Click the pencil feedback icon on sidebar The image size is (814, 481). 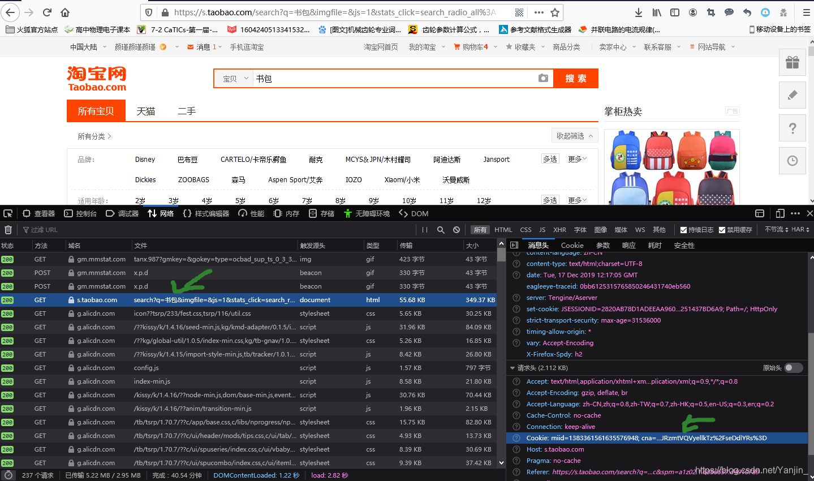pos(793,95)
